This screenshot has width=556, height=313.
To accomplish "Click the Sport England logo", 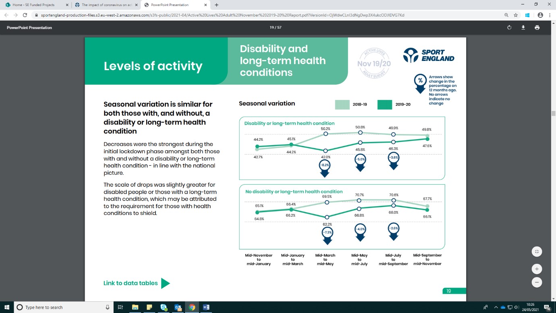I will (x=429, y=55).
